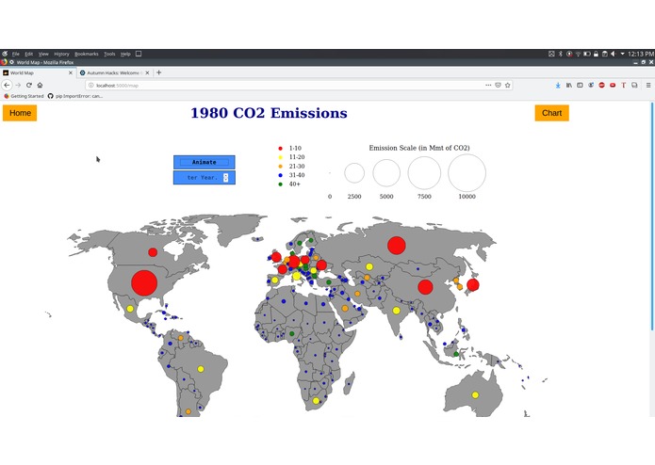Image resolution: width=655 pixels, height=465 pixels.
Task: Open the Firefox hamburger menu
Action: (648, 85)
